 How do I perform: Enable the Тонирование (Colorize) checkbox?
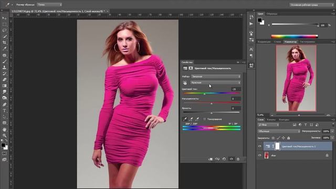coord(204,119)
